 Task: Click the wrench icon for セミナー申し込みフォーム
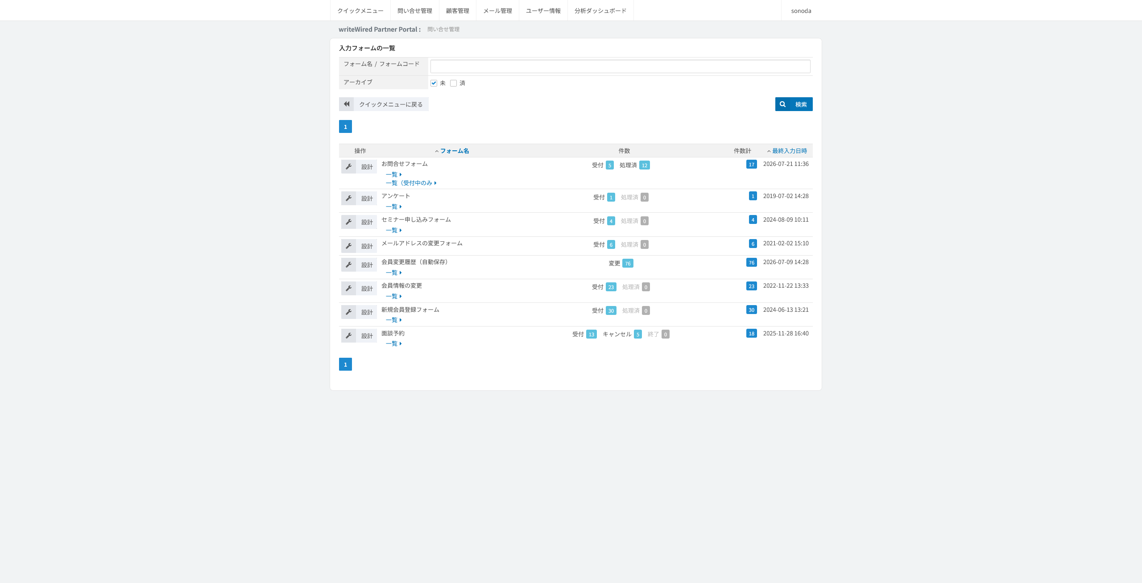tap(349, 222)
